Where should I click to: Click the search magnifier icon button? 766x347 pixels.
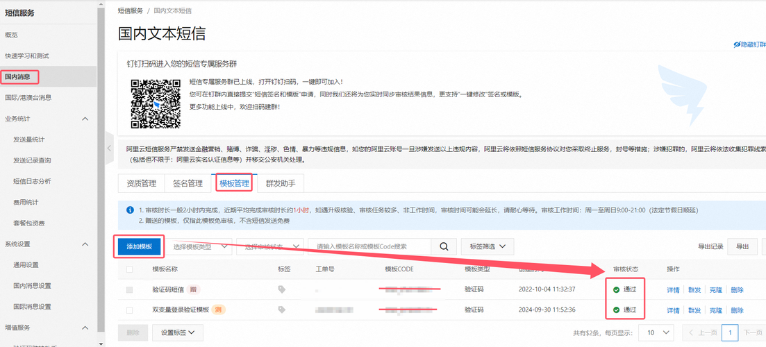tap(444, 247)
